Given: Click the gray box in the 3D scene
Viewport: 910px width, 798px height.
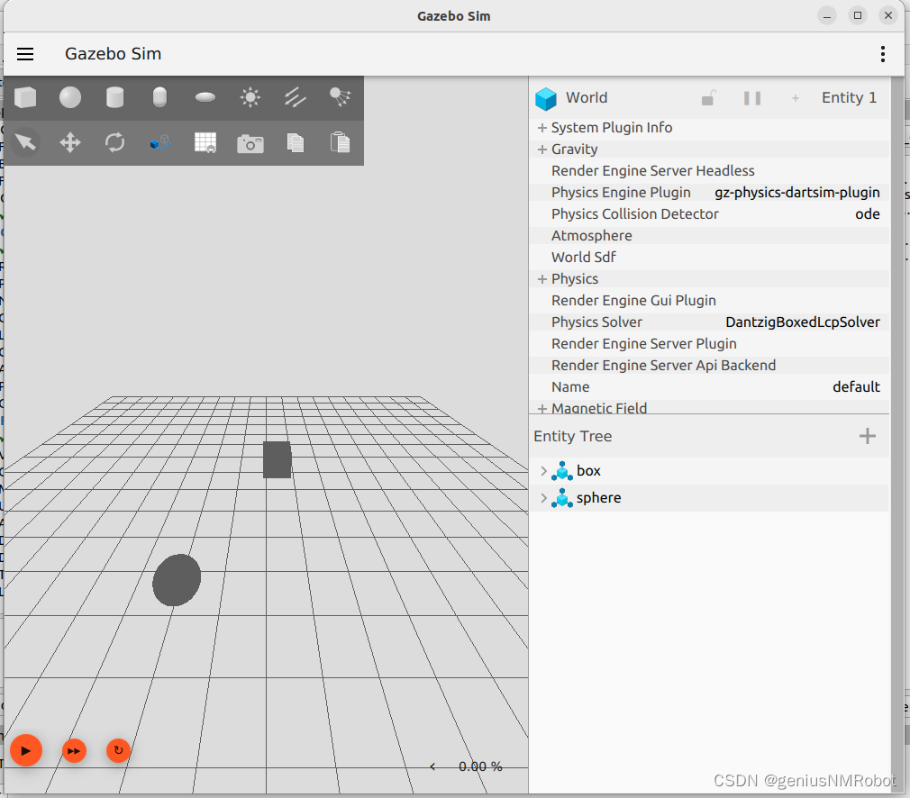Looking at the screenshot, I should pos(277,459).
